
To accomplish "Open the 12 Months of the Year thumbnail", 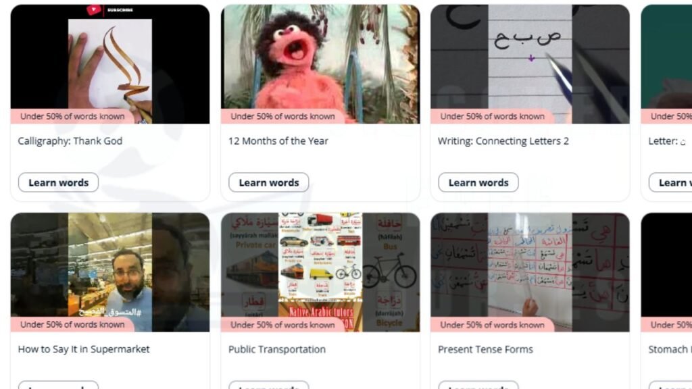I will click(x=320, y=64).
